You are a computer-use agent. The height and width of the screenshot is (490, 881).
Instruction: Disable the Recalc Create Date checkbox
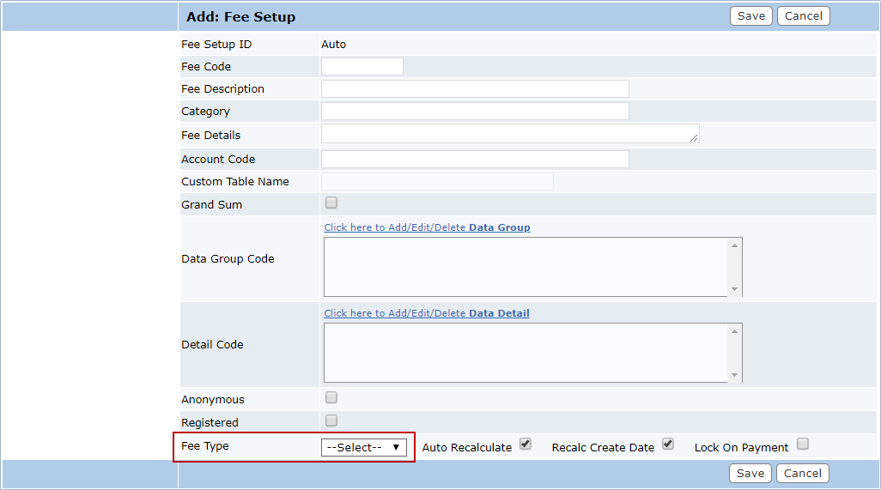pos(668,445)
